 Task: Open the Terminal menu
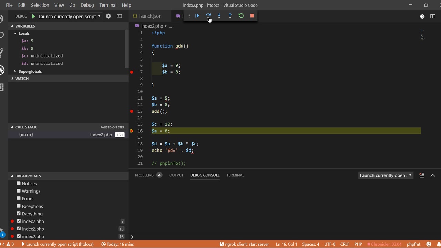coord(108,5)
